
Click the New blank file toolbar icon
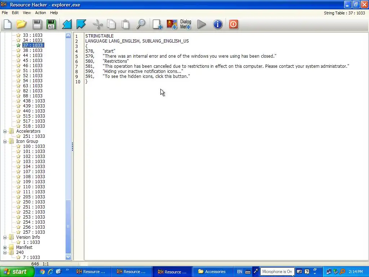click(x=8, y=24)
